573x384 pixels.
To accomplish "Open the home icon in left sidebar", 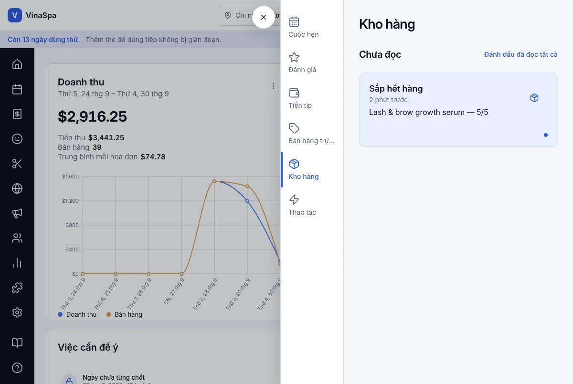I will click(x=17, y=64).
